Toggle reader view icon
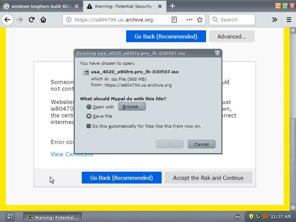296x222 pixels. click(x=174, y=20)
